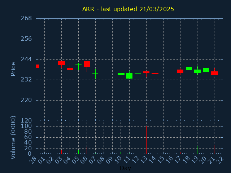Click the green volume bar on day 20
Image resolution: width=231 pixels, height=173 pixels.
point(206,152)
